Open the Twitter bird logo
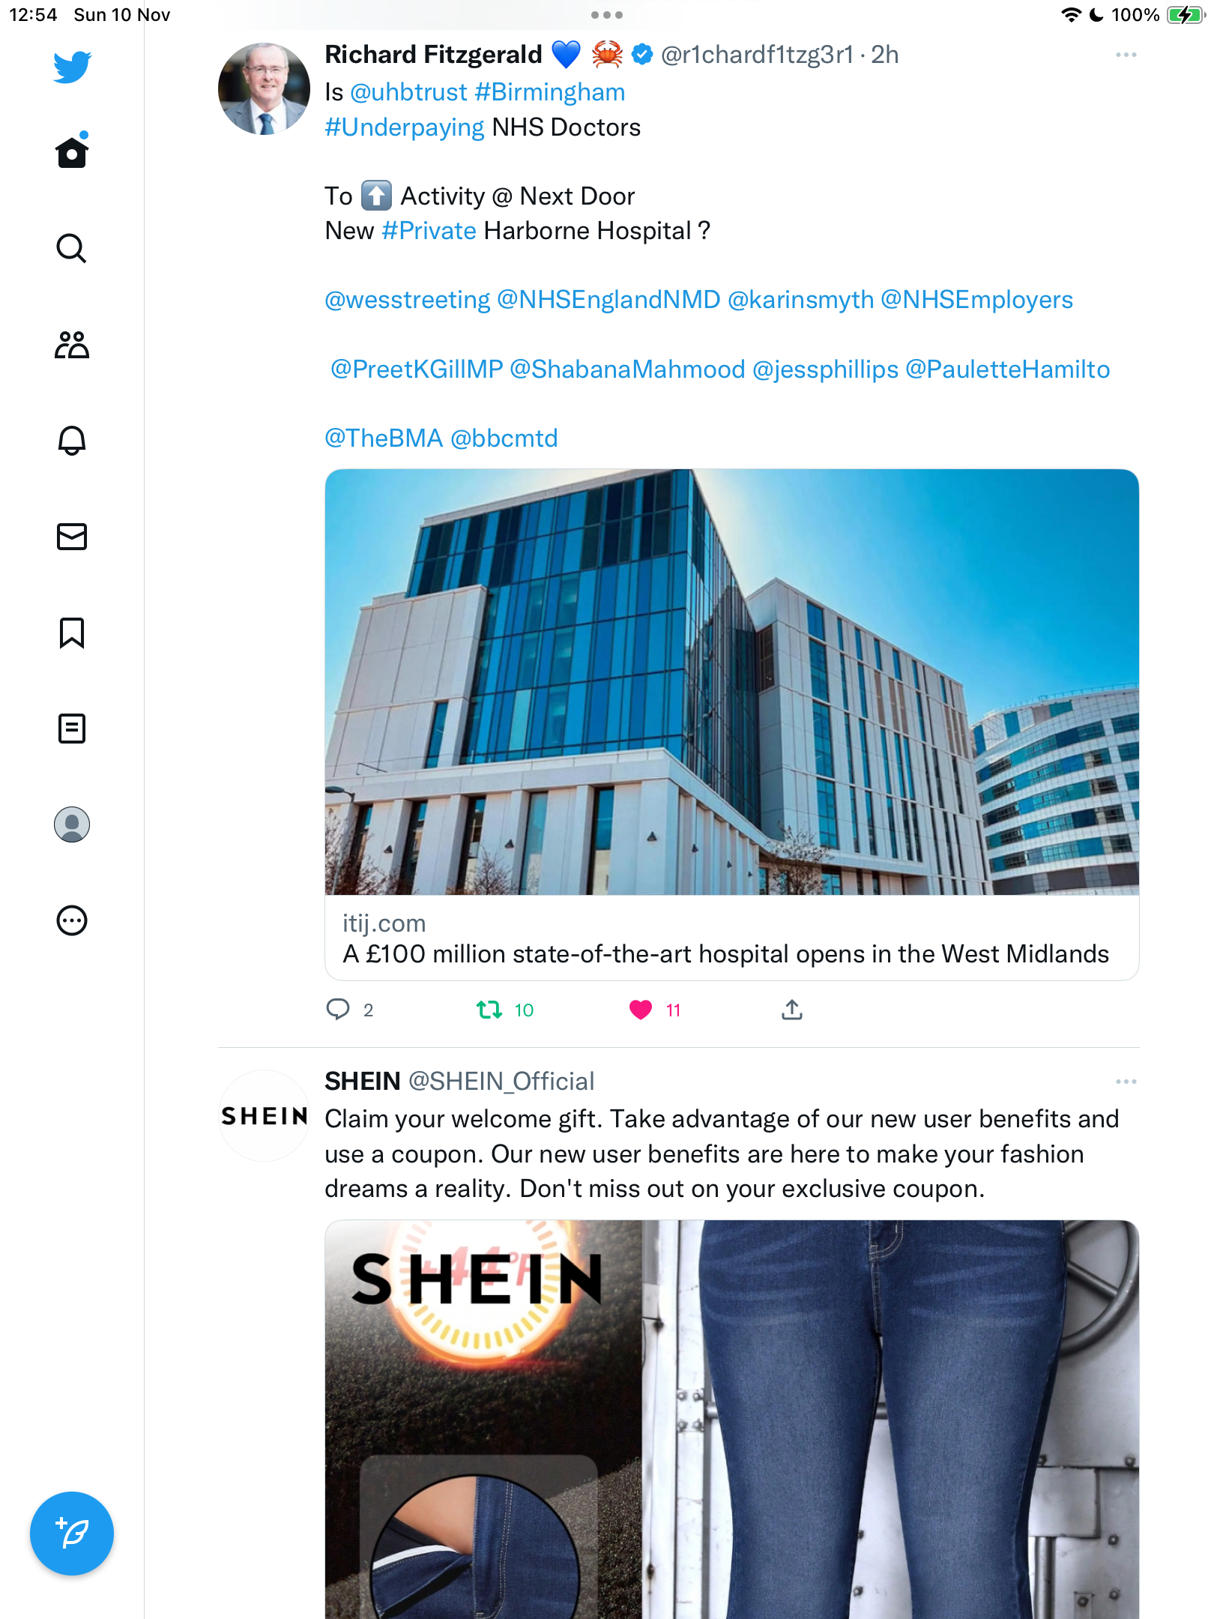 coord(72,67)
